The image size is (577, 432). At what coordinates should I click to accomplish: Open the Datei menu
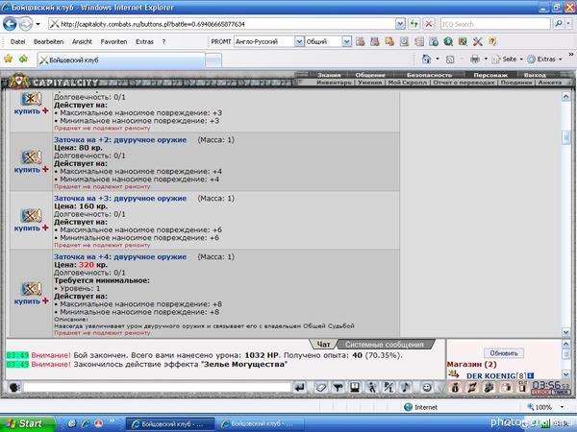click(17, 42)
